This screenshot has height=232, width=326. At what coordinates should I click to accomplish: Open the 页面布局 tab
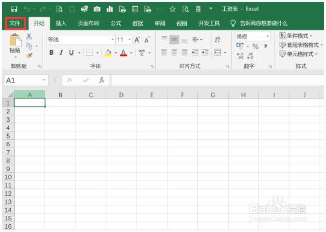(x=88, y=23)
